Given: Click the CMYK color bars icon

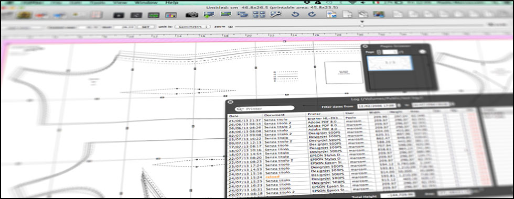Looking at the screenshot, I should click(x=171, y=15).
